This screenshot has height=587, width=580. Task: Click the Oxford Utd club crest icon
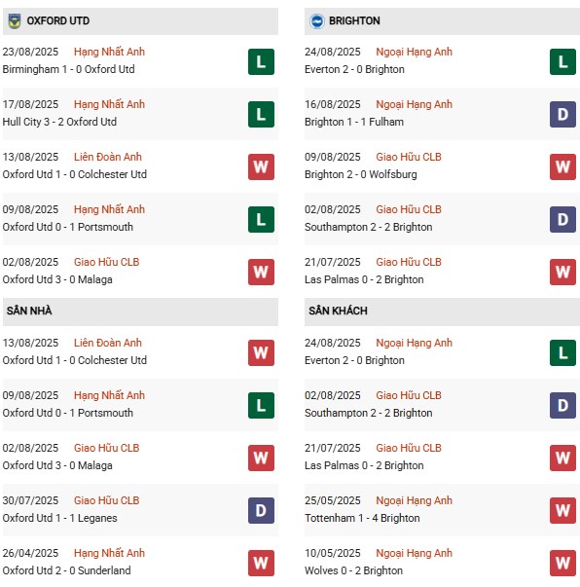15,21
